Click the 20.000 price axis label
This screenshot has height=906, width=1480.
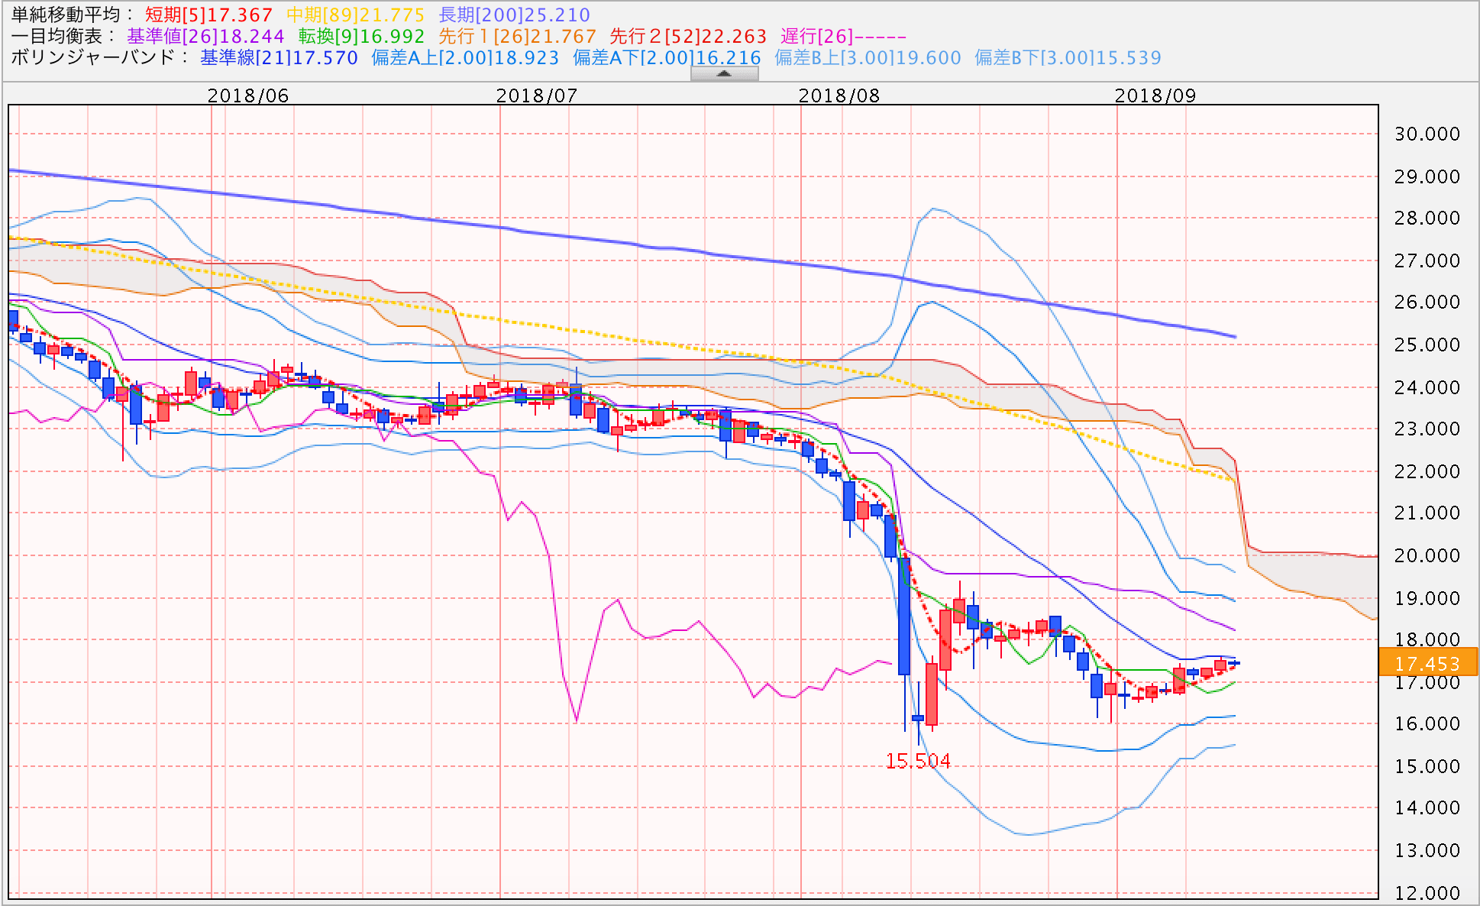click(x=1427, y=556)
